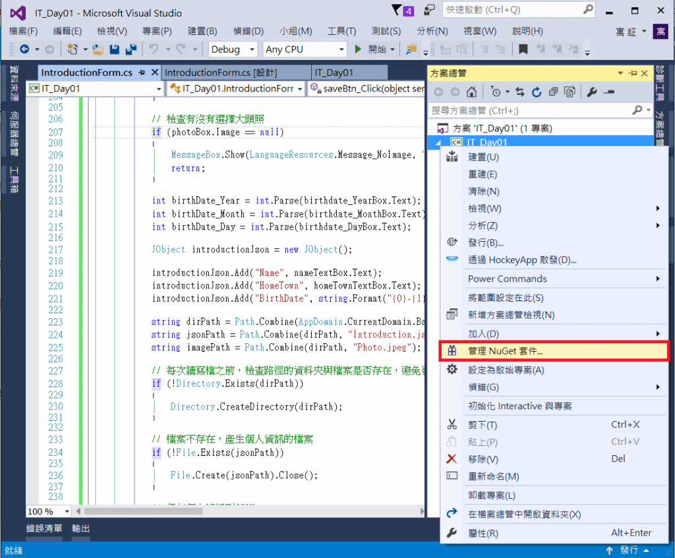Click the Redo arrow icon
Image resolution: width=675 pixels, height=558 pixels.
click(x=181, y=49)
